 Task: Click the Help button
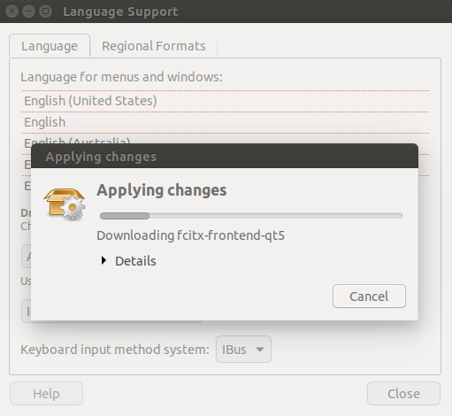click(x=46, y=394)
